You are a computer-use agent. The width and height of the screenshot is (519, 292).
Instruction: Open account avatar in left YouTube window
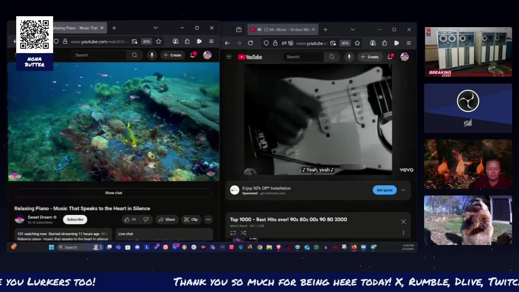(207, 55)
